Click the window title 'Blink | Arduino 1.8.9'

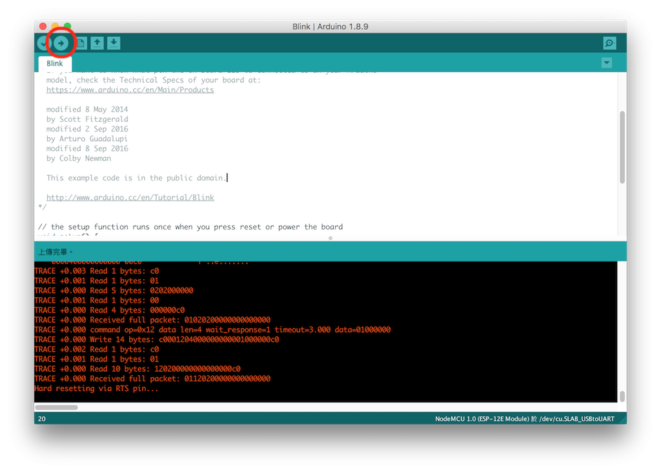330,26
